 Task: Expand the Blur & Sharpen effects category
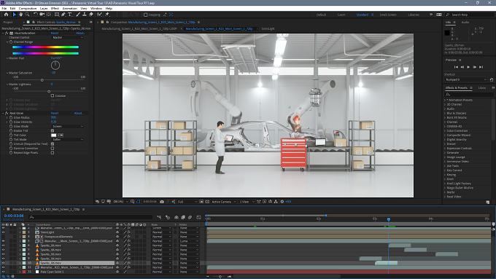[x=445, y=113]
